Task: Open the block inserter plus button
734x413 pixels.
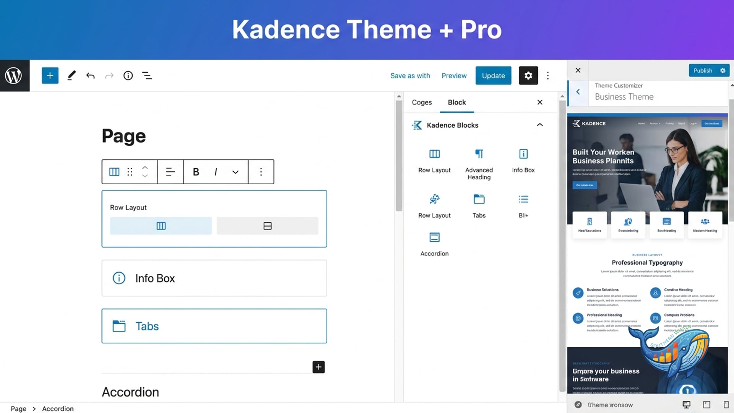Action: (x=50, y=75)
